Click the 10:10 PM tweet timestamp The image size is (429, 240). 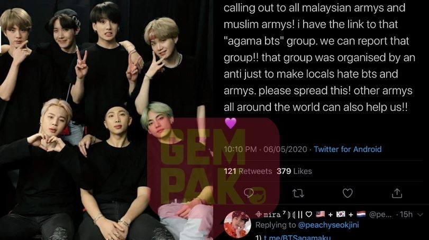pos(240,149)
